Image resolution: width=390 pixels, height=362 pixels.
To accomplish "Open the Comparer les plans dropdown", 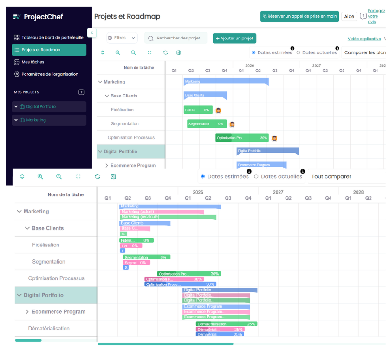I will [x=364, y=53].
